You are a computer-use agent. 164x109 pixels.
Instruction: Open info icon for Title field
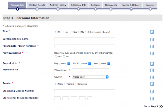click(152, 32)
